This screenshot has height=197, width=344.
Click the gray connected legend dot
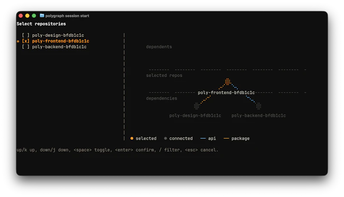(166, 138)
